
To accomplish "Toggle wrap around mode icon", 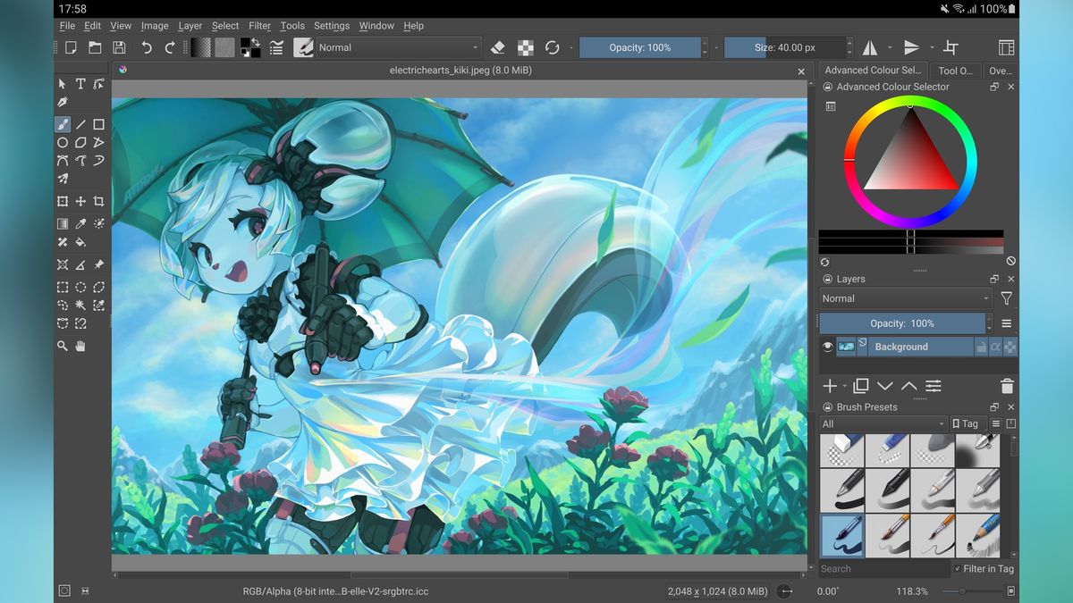I will 951,47.
